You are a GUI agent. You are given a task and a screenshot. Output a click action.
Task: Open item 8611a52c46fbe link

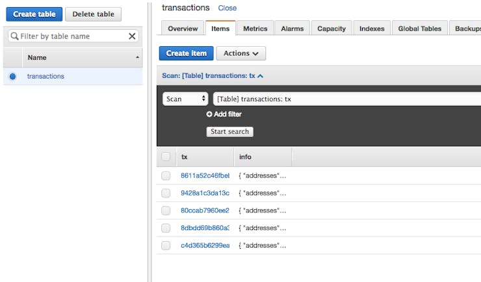coord(205,175)
